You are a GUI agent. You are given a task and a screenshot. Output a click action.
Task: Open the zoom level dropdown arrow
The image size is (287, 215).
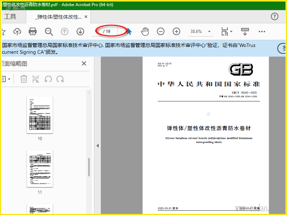(209, 32)
